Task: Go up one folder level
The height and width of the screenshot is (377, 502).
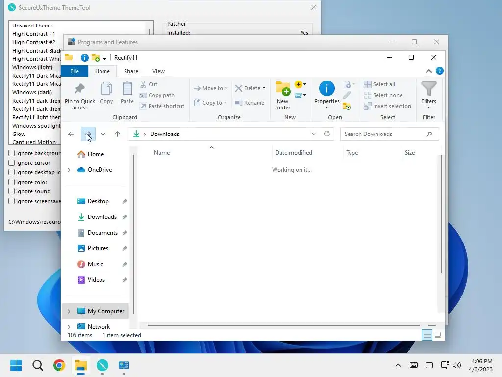Action: tap(118, 134)
